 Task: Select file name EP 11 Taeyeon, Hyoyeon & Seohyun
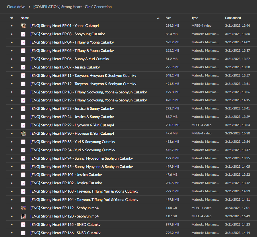pyautogui.click(x=83, y=75)
